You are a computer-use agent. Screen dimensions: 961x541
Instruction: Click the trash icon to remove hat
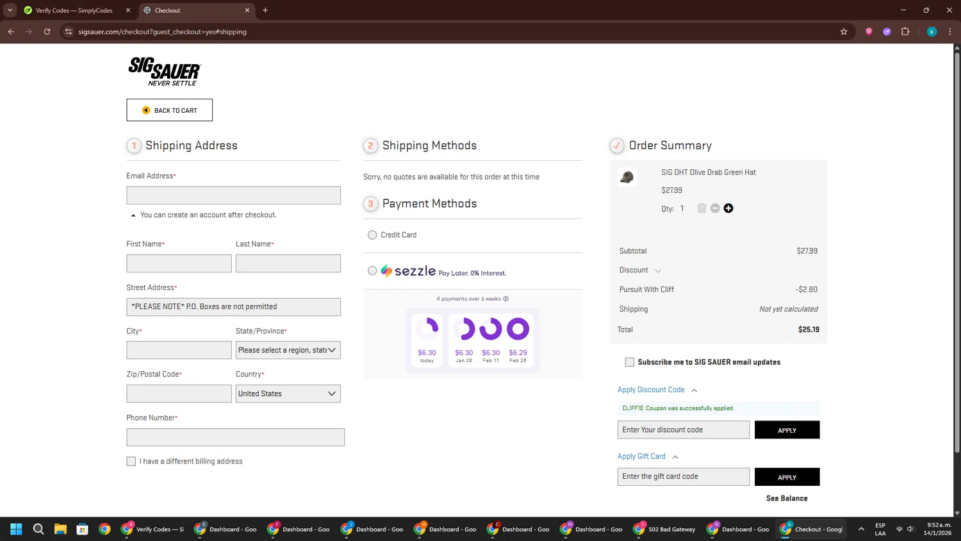click(702, 208)
